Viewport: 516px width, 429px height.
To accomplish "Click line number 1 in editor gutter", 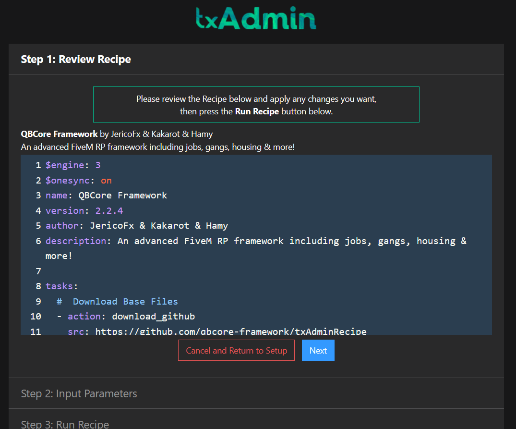I will click(38, 165).
